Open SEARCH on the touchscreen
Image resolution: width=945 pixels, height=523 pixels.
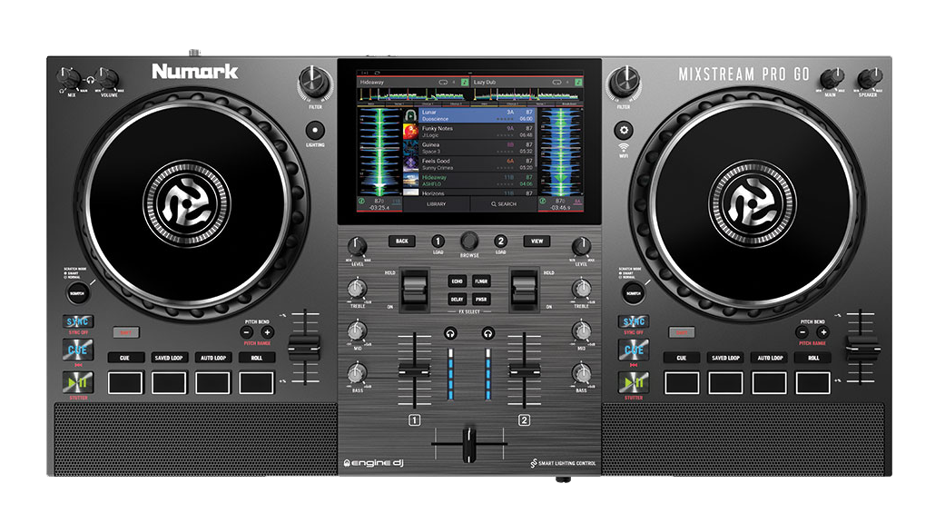point(503,204)
